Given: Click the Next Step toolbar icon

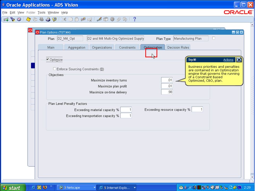Looking at the screenshot, I should [35, 19].
